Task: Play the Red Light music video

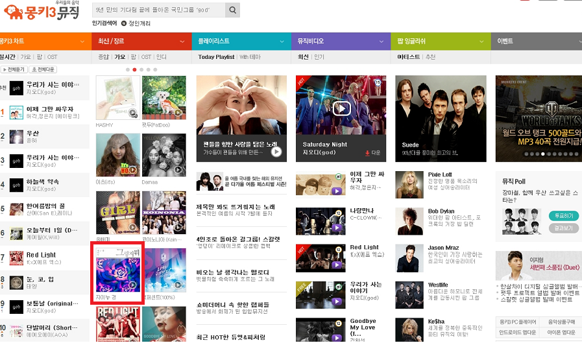Action: (337, 265)
